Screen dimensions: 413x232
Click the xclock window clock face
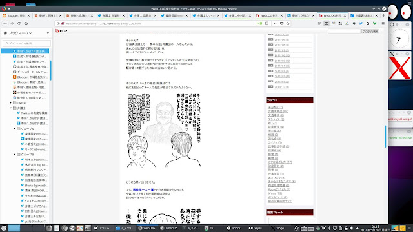[x=399, y=39]
